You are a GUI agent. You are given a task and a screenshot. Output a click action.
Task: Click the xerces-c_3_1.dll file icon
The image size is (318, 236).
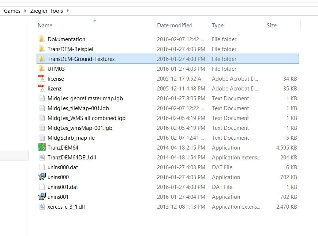coord(42,207)
